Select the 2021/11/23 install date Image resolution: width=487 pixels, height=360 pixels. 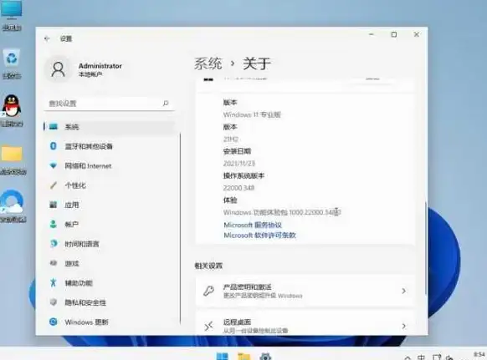tap(238, 164)
